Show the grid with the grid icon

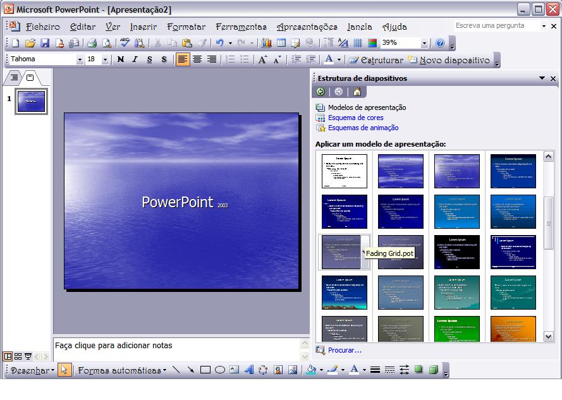click(x=358, y=44)
